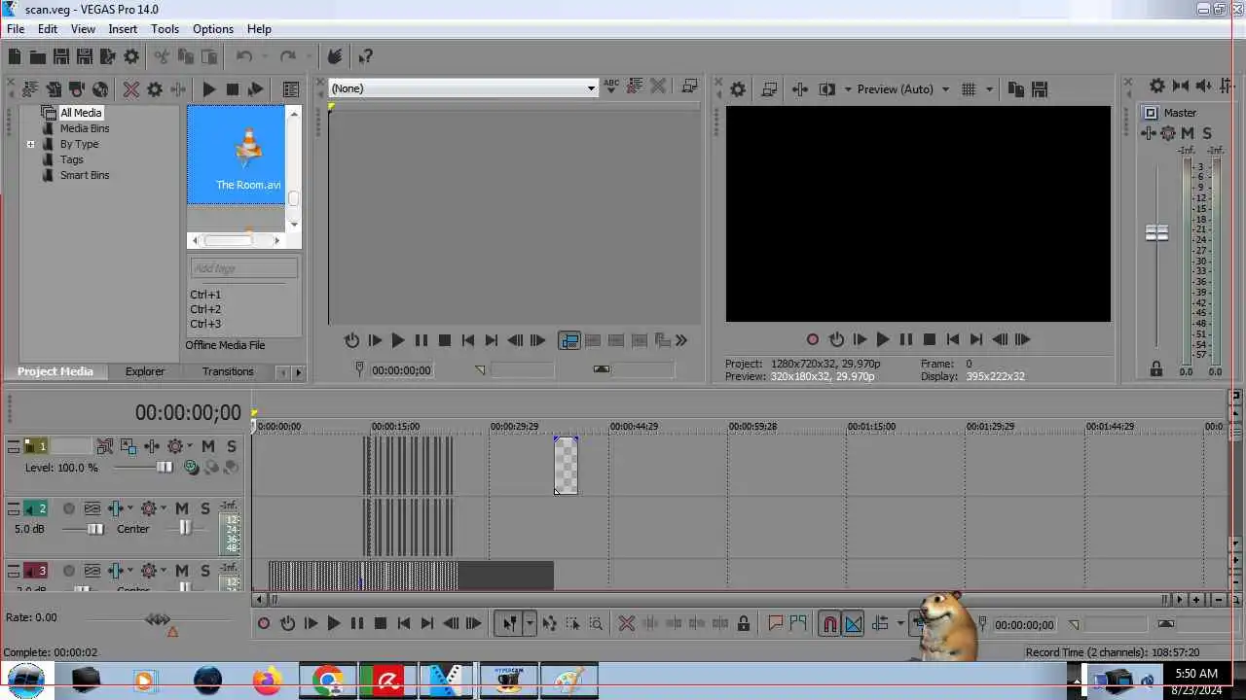Click red X remove media icon in Project Media

coord(130,88)
